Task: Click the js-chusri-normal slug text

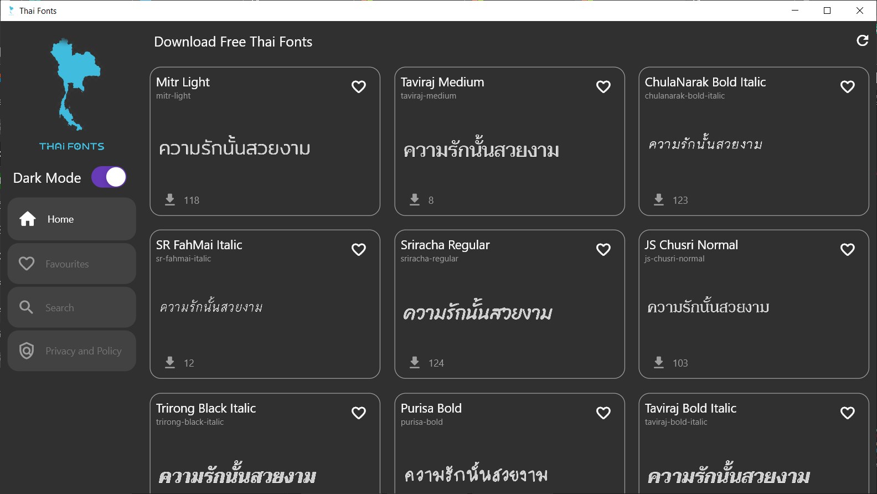Action: point(675,259)
